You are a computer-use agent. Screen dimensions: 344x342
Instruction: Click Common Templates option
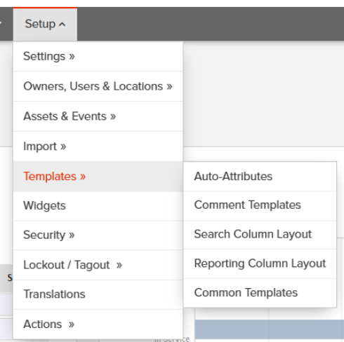pos(260,293)
